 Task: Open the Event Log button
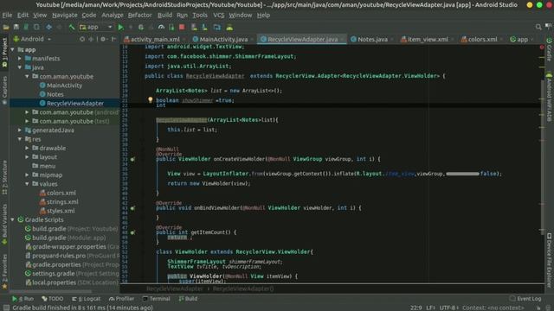525,299
